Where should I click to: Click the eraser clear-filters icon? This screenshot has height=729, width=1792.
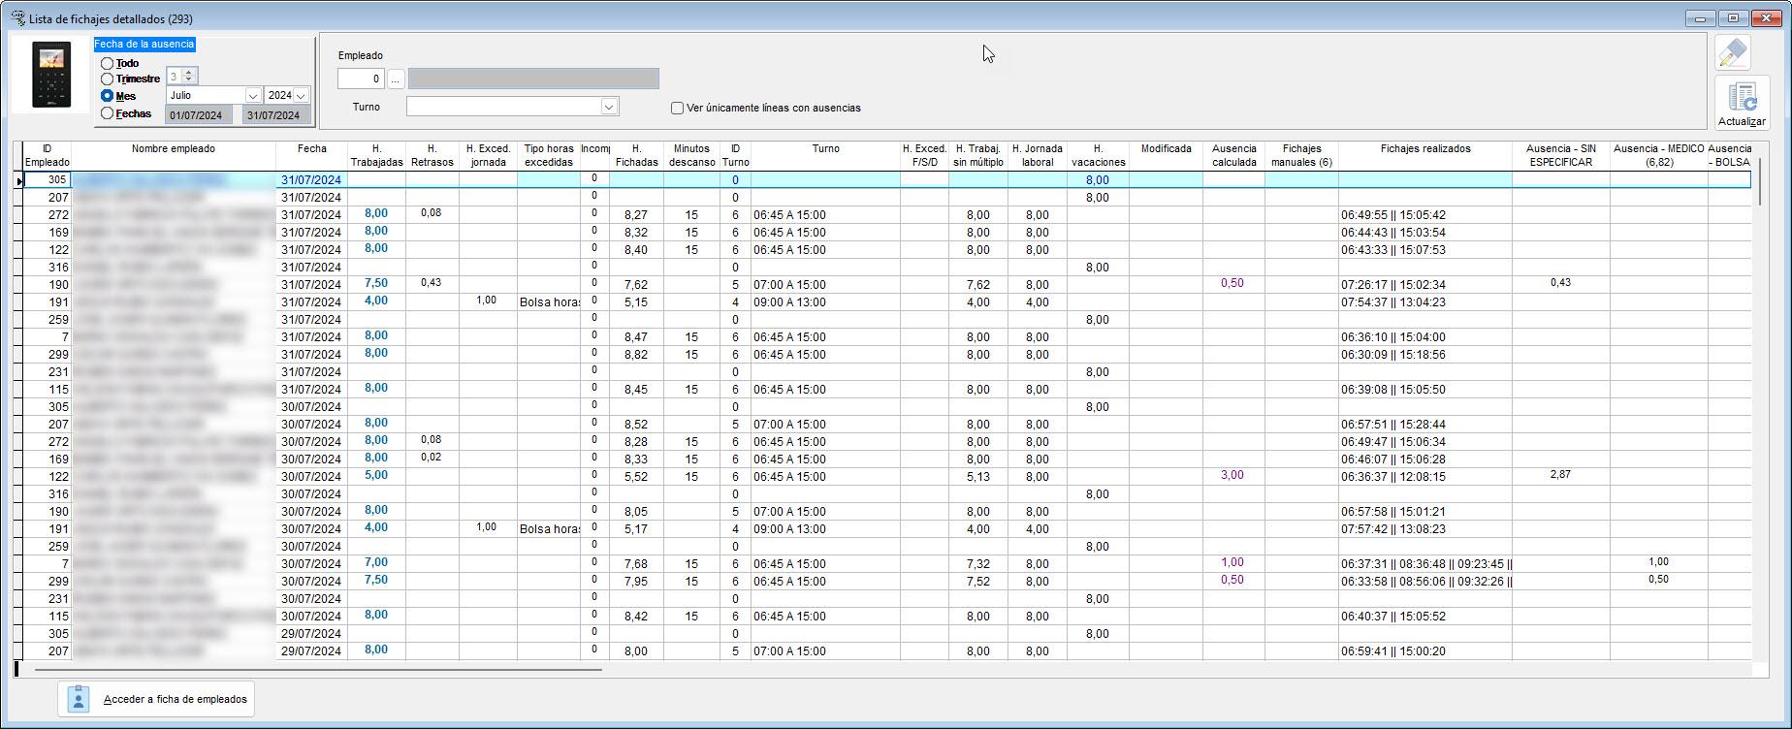point(1732,52)
